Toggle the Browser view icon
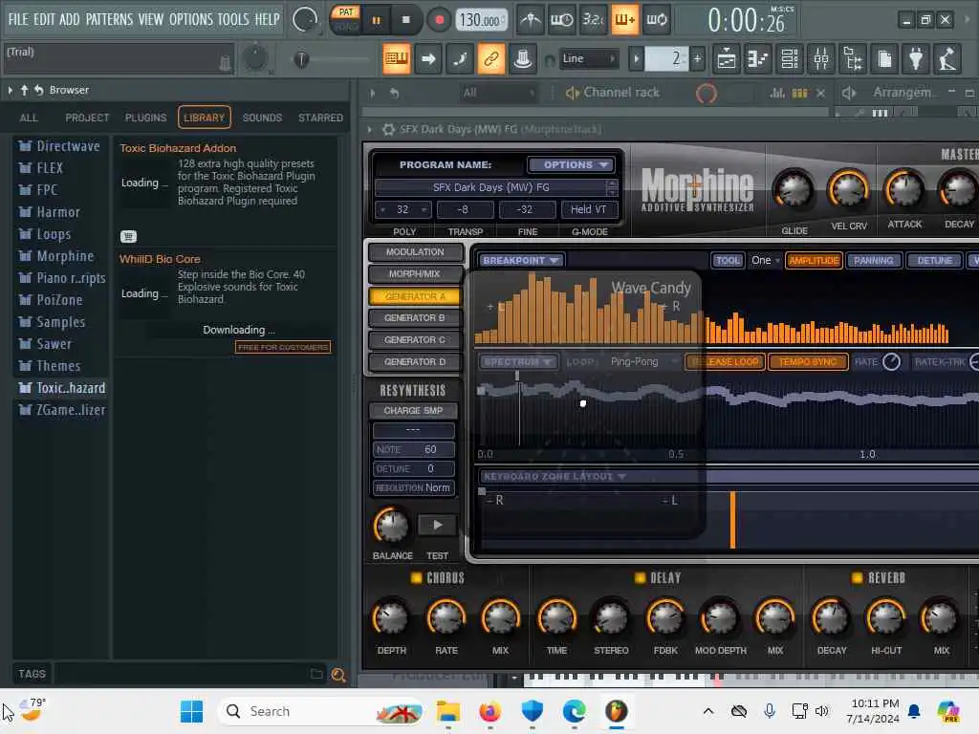This screenshot has width=979, height=734. (853, 59)
